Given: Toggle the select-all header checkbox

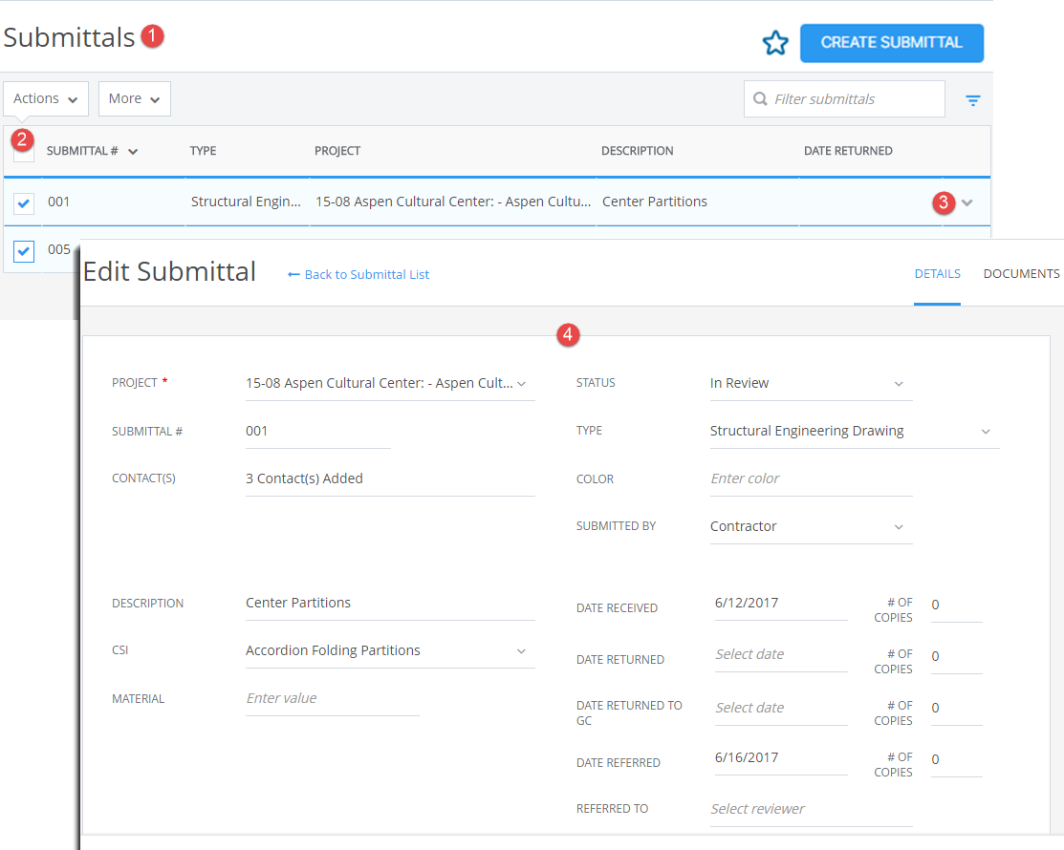Looking at the screenshot, I should click(24, 151).
